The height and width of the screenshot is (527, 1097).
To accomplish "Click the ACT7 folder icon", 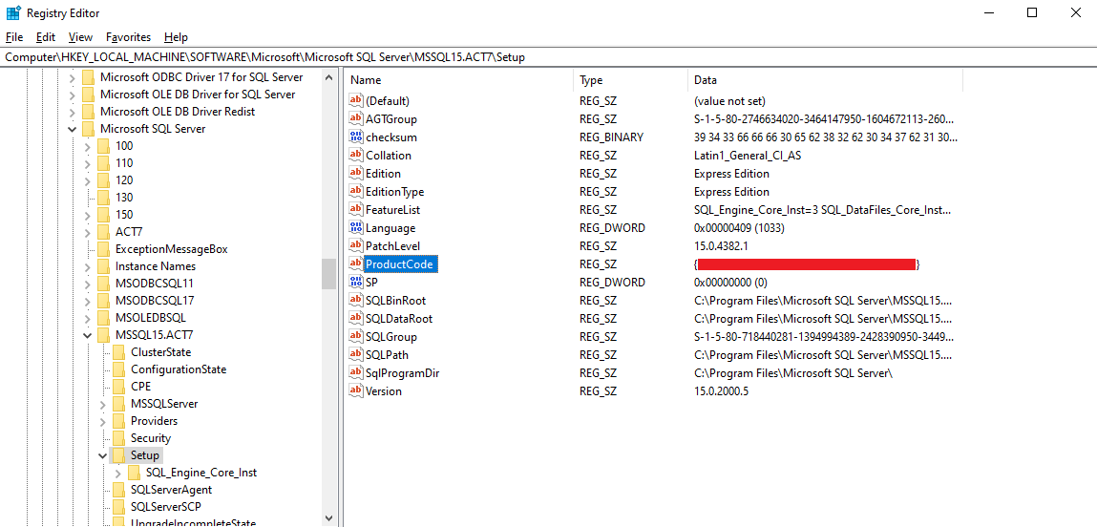I will 103,232.
